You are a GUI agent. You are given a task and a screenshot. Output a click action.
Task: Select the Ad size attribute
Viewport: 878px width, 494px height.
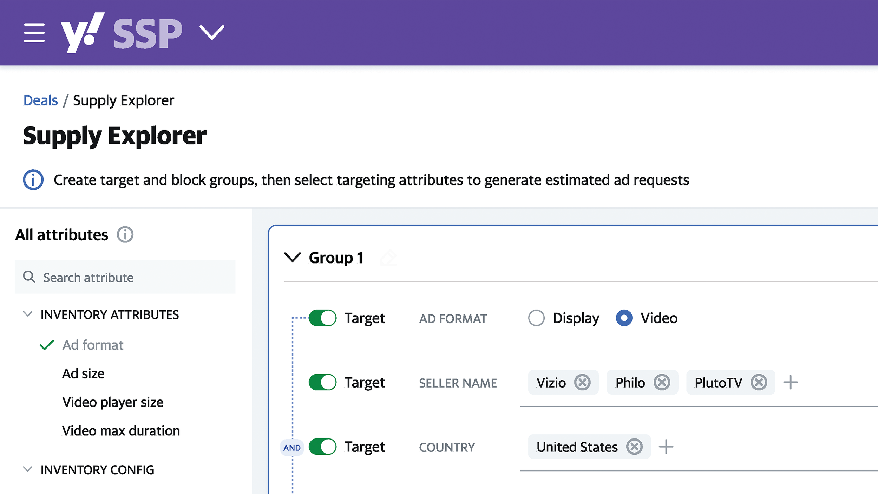pyautogui.click(x=83, y=373)
